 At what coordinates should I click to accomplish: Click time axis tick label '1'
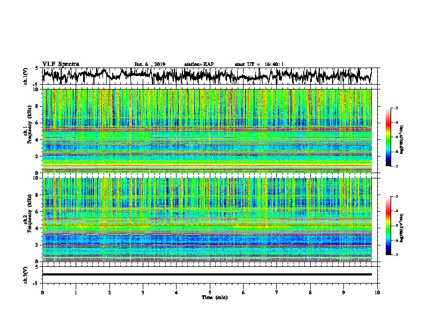coord(76,292)
